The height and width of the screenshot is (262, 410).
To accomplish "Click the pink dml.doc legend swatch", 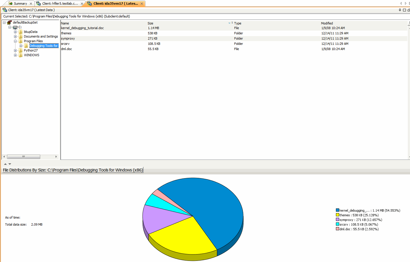I will pos(337,229).
